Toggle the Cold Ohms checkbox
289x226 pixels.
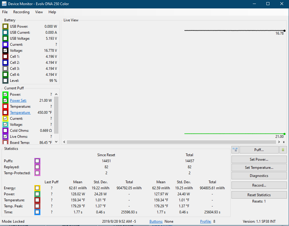point(5,131)
